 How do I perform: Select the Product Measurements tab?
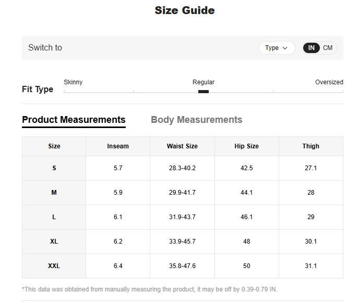74,120
